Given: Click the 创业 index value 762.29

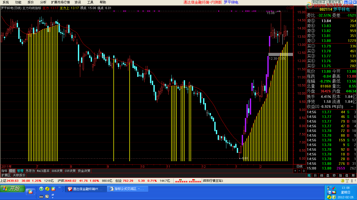Looking at the screenshot, I should click(x=128, y=181).
